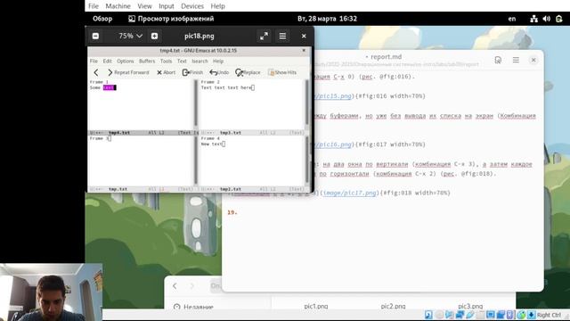Open the Просмотр изображений app menu
This screenshot has height=321, width=570.
point(171,19)
